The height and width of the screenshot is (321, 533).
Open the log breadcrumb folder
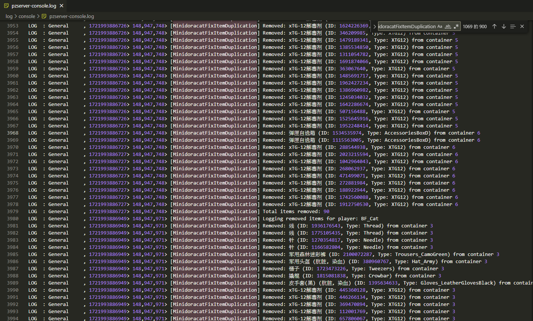(9, 16)
